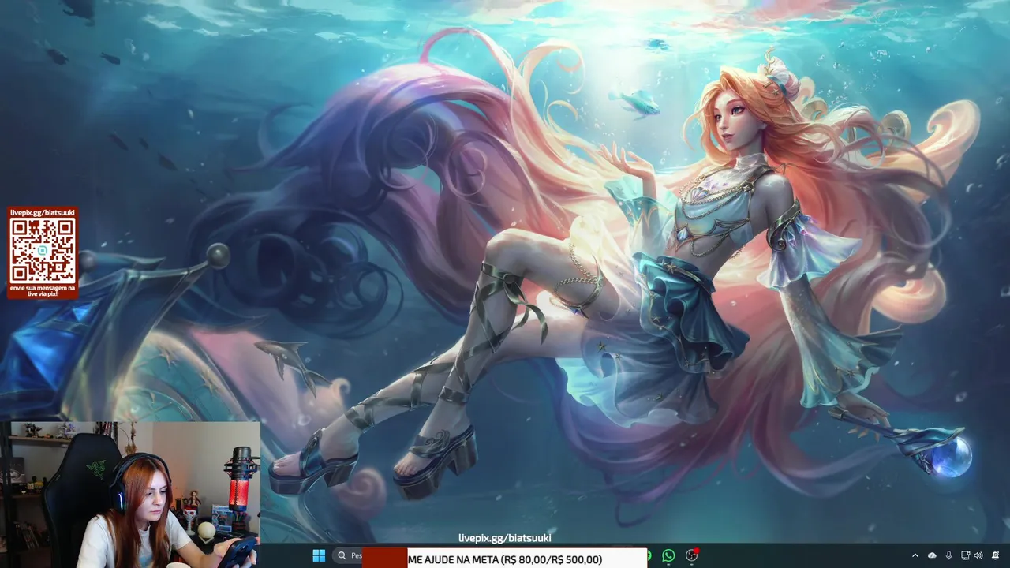Click the livepix.gg/biatsuuki label above the QR code
This screenshot has height=568, width=1010.
pos(43,213)
